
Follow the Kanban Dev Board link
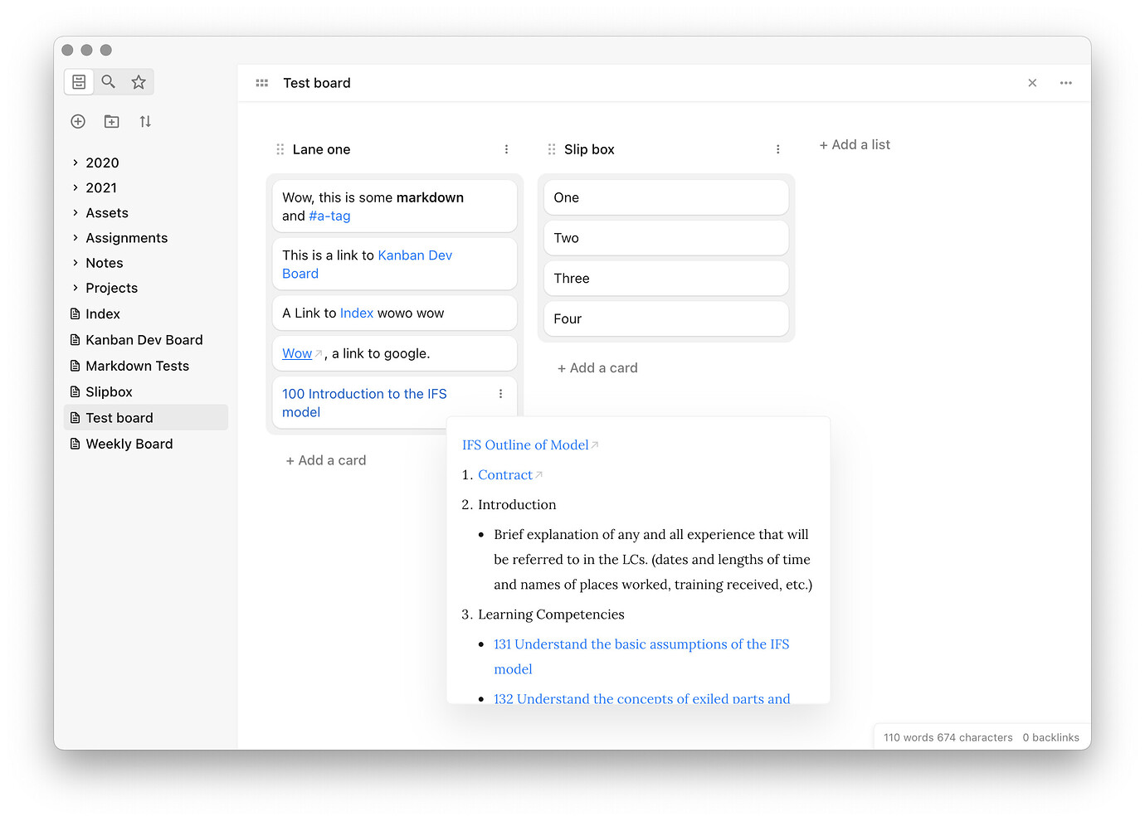coord(414,255)
